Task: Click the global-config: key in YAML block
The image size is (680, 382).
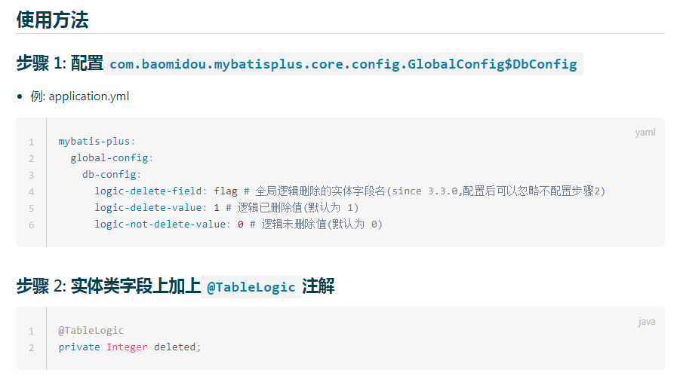Action: (x=112, y=158)
